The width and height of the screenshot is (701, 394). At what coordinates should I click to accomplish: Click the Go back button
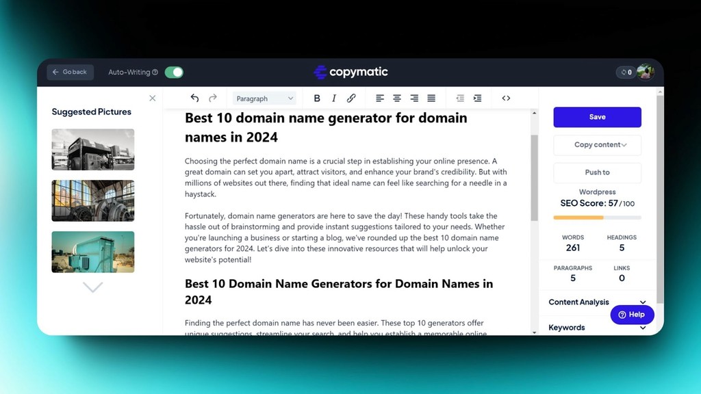coord(69,72)
